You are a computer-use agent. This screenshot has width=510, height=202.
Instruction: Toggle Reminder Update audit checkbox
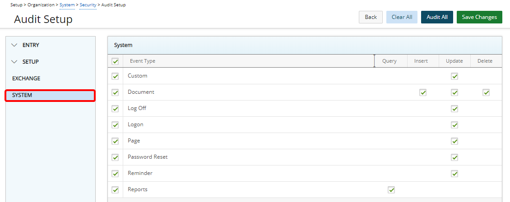454,174
